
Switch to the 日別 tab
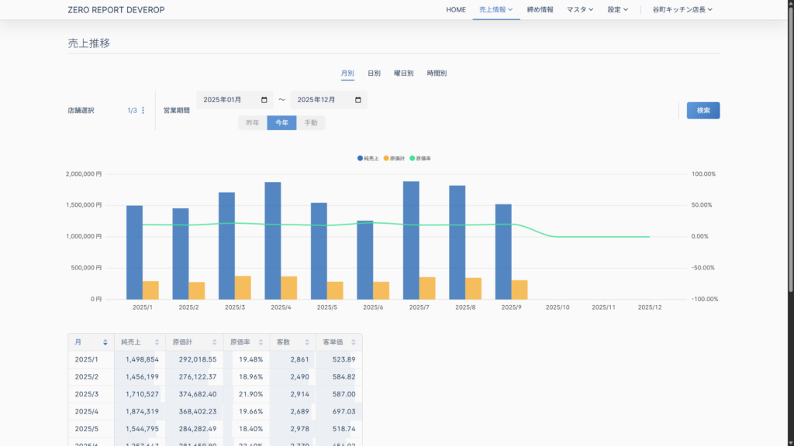pos(374,74)
